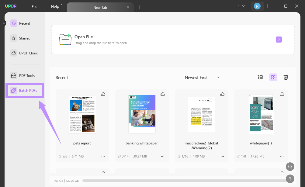Switch to grid view of recent files
Screen dimensions: 305x187
click(273, 77)
